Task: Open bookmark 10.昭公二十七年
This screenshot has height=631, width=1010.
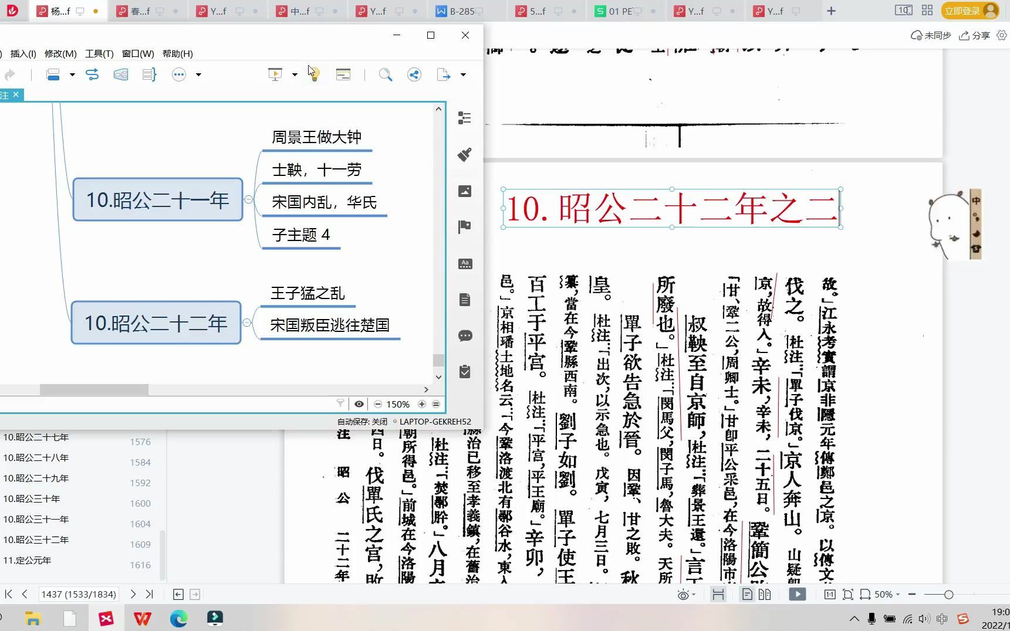Action: coord(36,437)
